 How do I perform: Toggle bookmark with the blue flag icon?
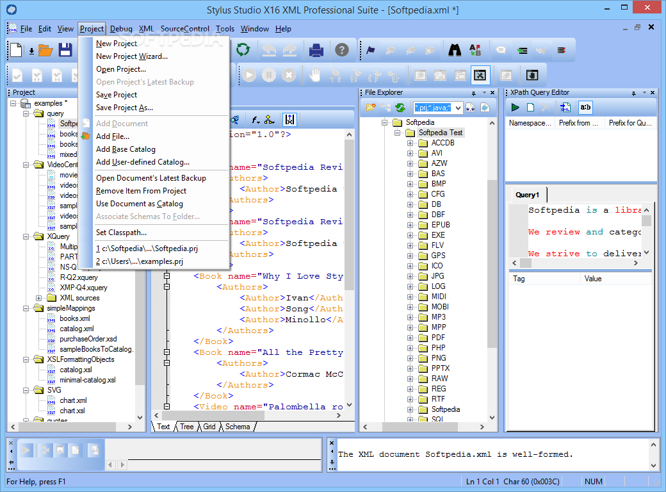371,51
